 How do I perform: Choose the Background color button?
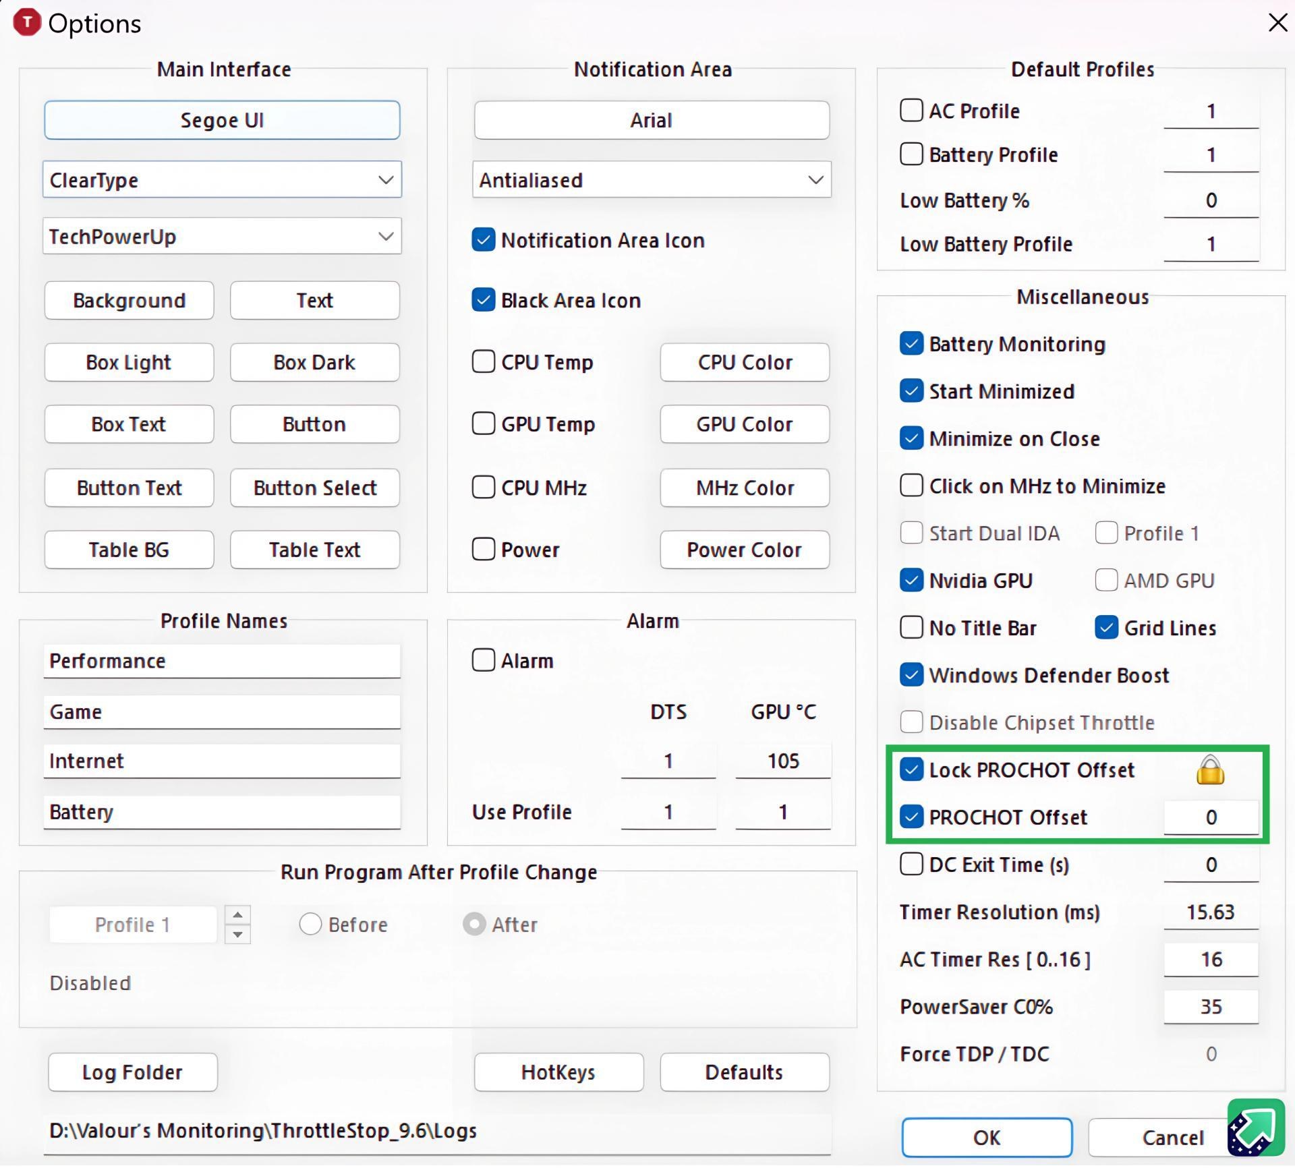(x=129, y=300)
